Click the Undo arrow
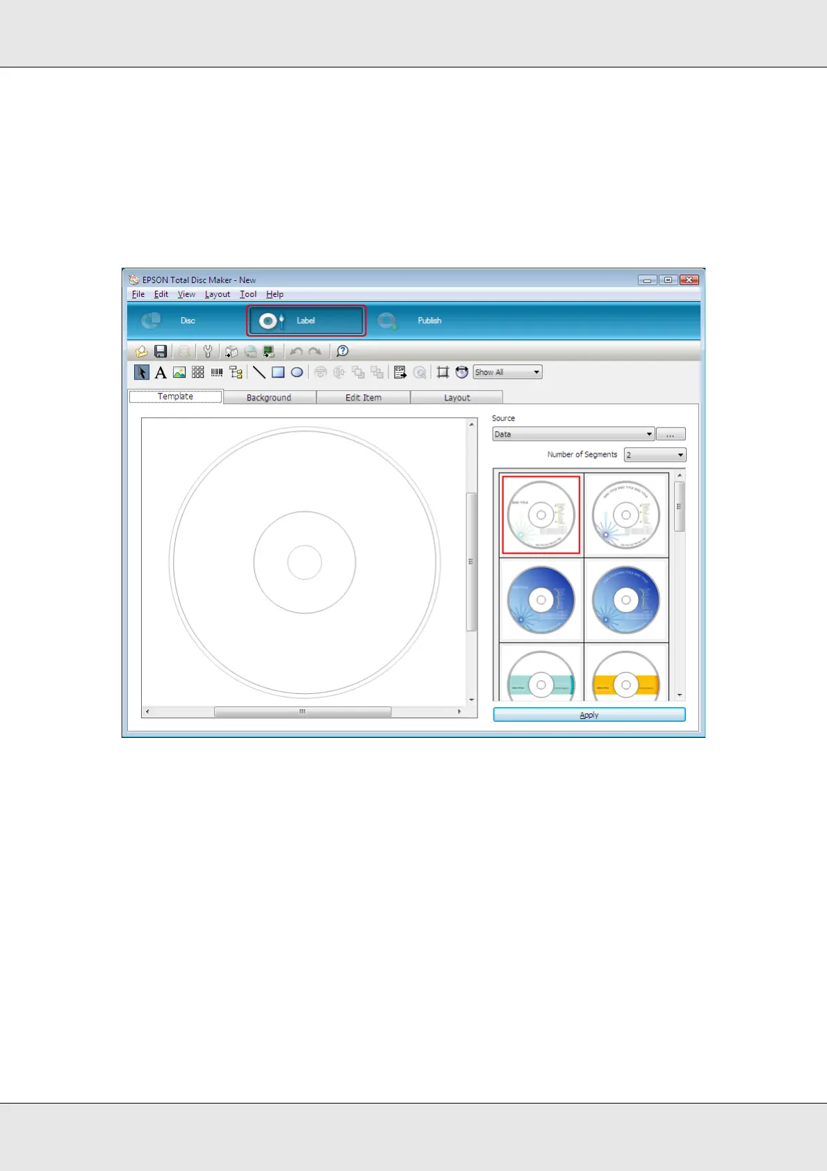827x1171 pixels. point(296,351)
